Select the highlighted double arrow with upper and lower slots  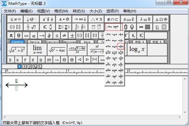[121, 46]
